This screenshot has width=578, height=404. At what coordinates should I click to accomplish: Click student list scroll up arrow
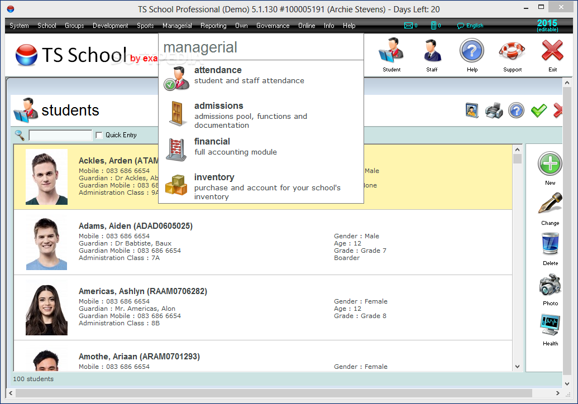518,149
